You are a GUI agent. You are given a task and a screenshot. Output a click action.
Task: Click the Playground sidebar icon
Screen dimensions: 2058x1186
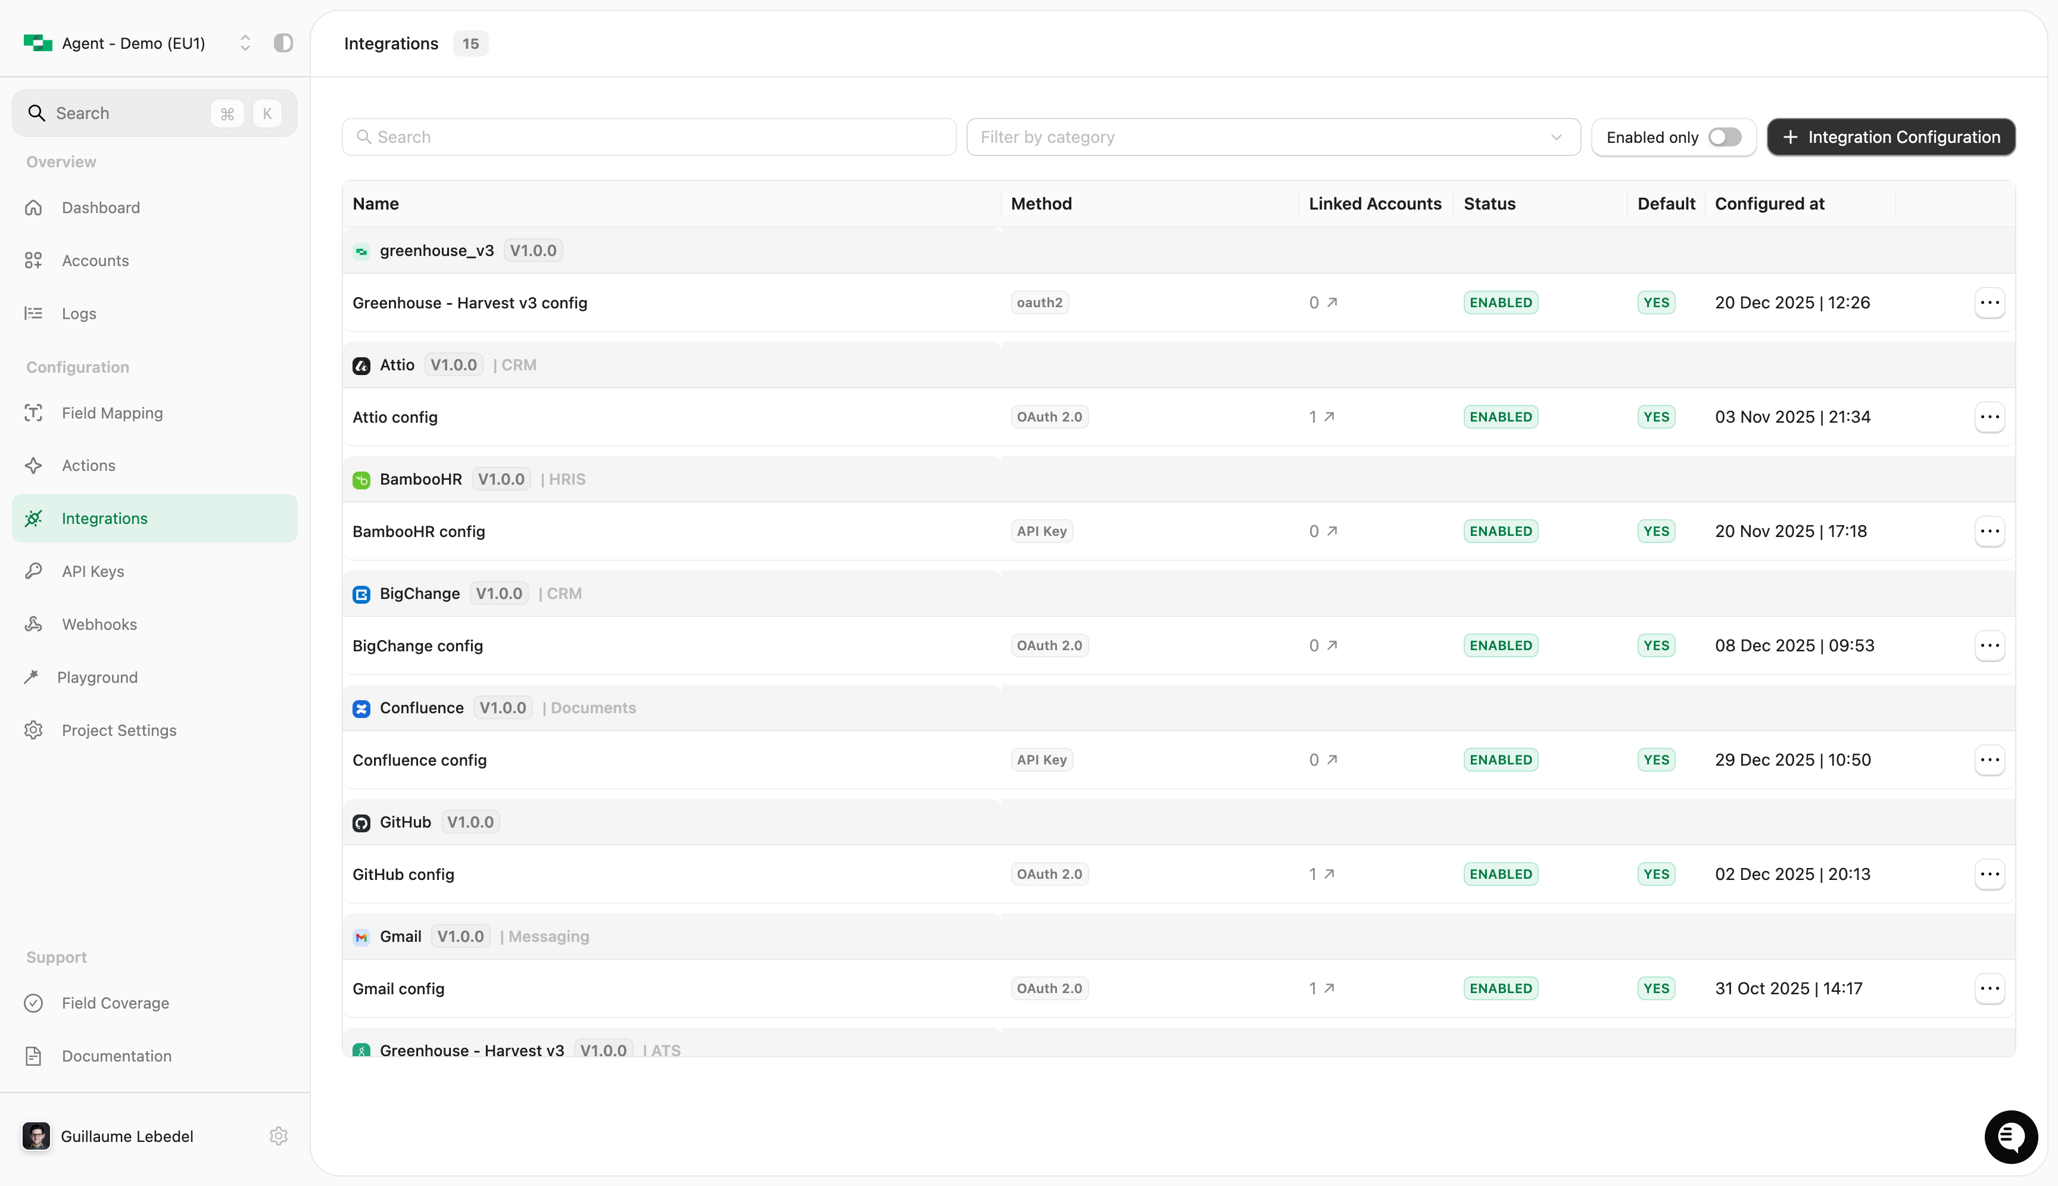pyautogui.click(x=32, y=677)
